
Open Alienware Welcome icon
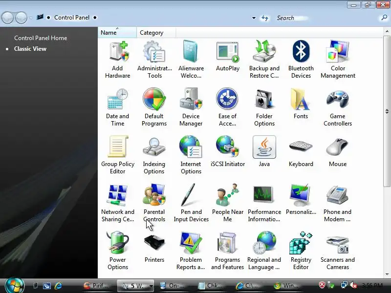[x=191, y=60]
